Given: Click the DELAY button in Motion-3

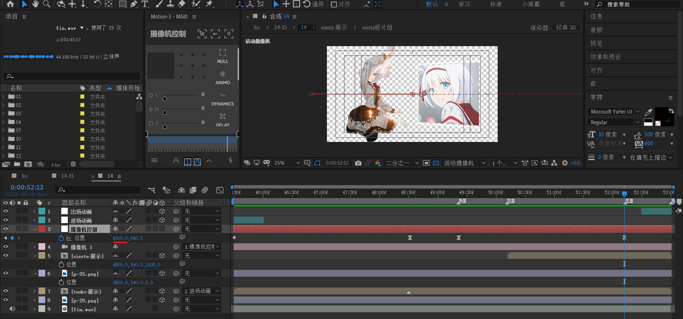Looking at the screenshot, I should tap(223, 120).
